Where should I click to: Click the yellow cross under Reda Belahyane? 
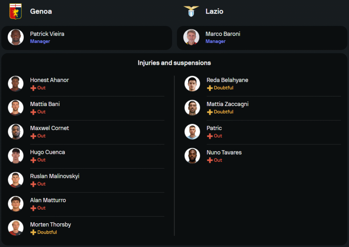[x=210, y=88]
